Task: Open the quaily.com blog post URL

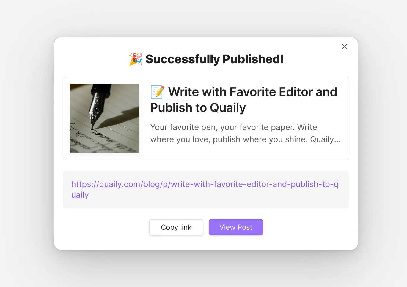Action: click(205, 184)
